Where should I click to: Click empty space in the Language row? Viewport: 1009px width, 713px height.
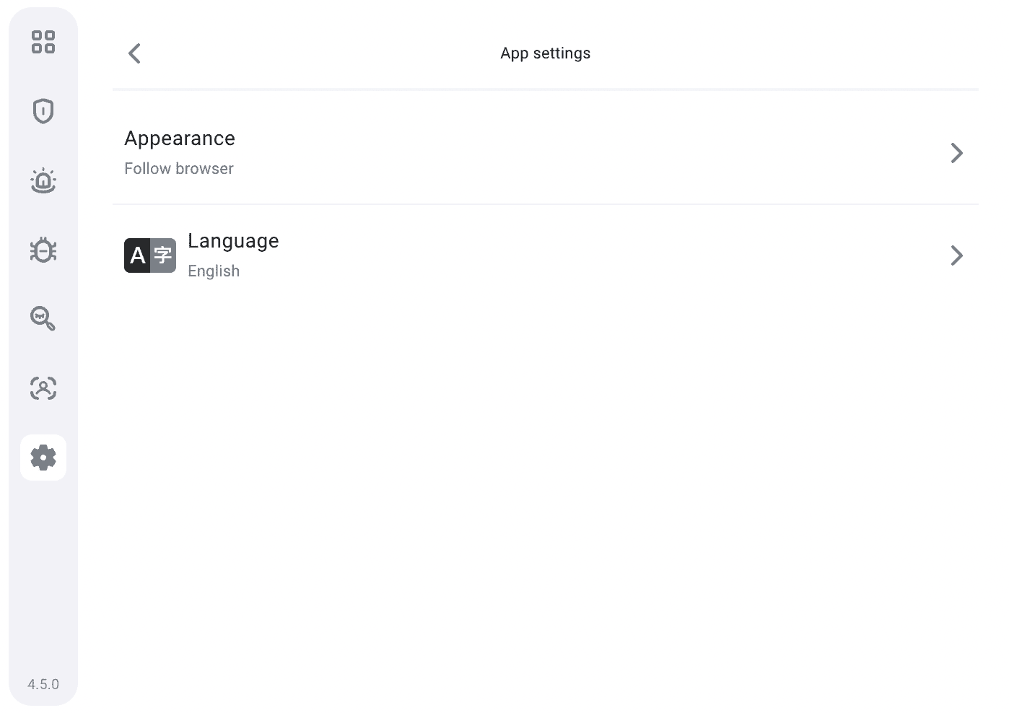pyautogui.click(x=577, y=255)
